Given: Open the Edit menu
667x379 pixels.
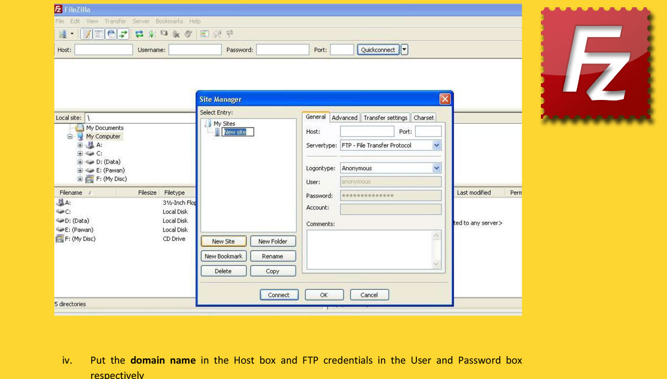Looking at the screenshot, I should click(x=75, y=21).
